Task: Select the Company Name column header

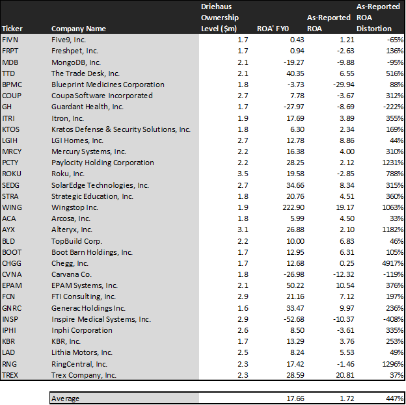Action: point(79,29)
